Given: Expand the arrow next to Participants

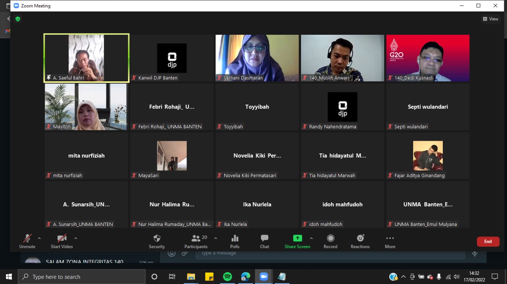Looking at the screenshot, I should point(215,238).
